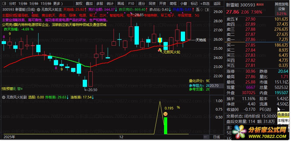The height and width of the screenshot is (141, 291).
Task: Expand the 更多 periods list
Action: pyautogui.click(x=58, y=3)
